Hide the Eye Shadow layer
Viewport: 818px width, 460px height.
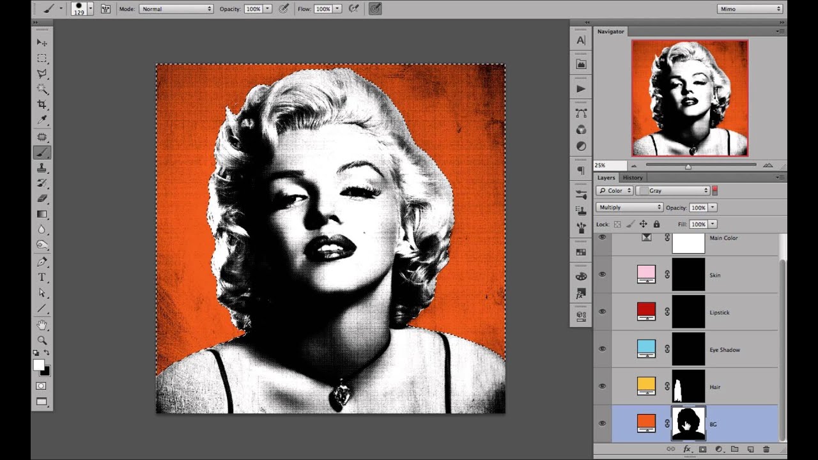point(602,349)
